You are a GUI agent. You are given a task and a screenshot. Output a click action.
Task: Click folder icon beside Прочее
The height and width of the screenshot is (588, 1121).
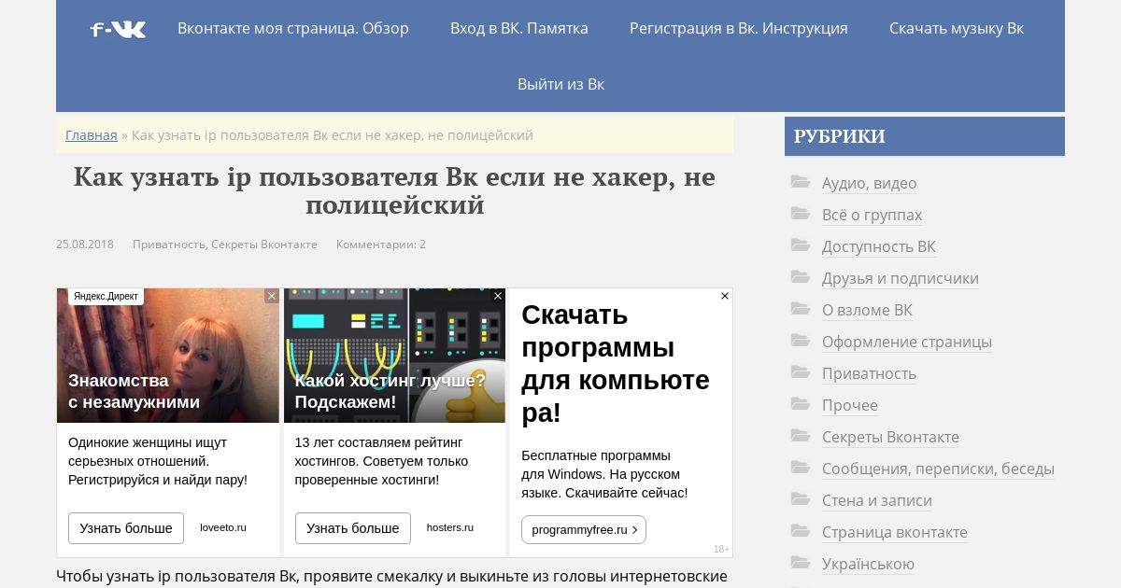[801, 404]
